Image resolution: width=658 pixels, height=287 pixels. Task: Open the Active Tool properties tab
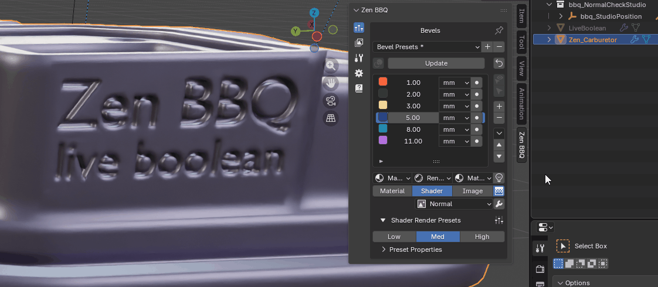(541, 248)
